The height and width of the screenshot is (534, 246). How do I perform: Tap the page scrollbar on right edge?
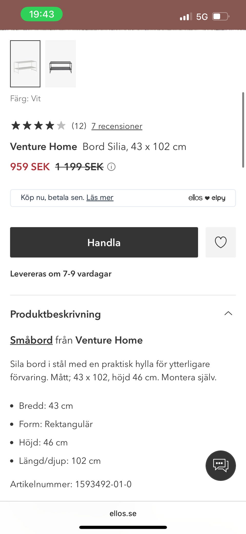point(243,130)
